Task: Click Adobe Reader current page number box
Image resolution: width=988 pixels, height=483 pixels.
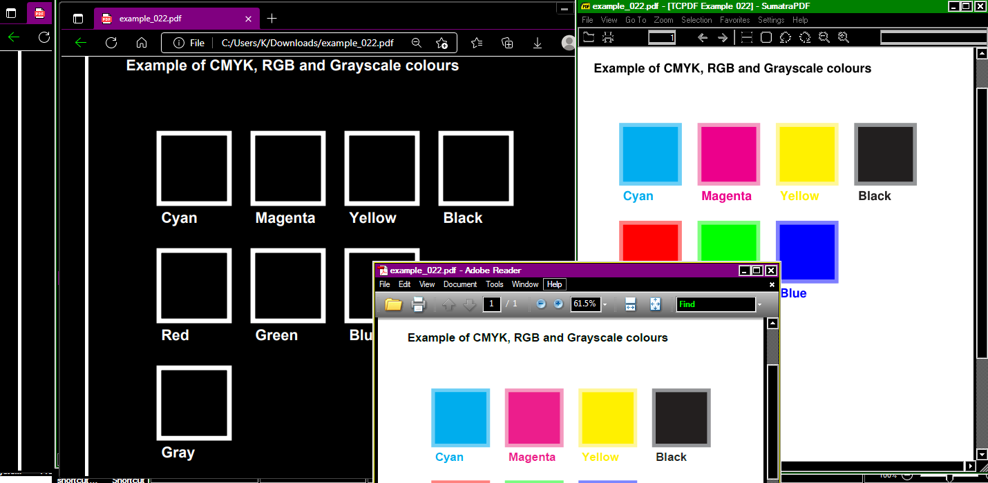Action: pos(492,304)
